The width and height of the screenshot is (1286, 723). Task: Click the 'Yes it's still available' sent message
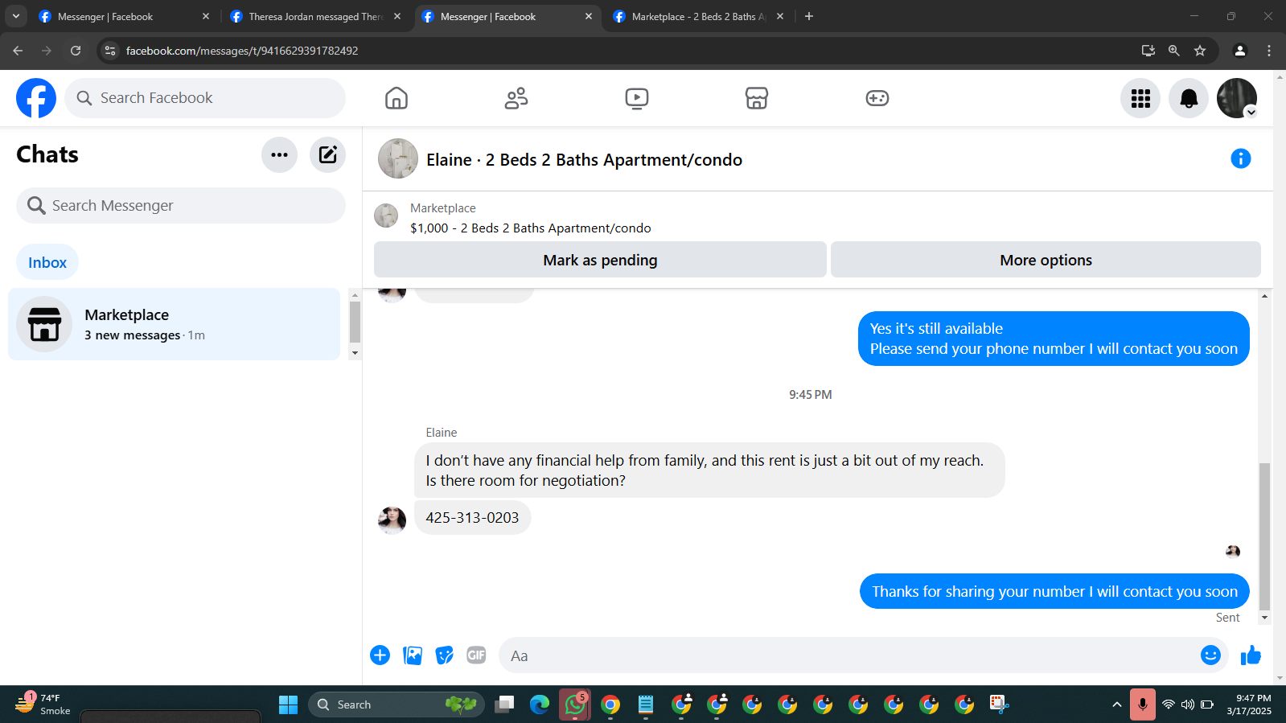click(x=1054, y=339)
